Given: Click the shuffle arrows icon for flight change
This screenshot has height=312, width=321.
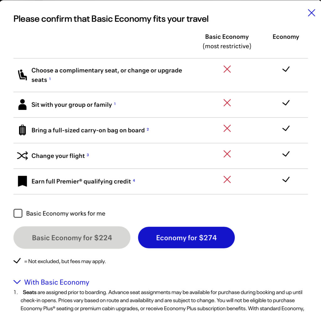Looking at the screenshot, I should (x=22, y=156).
